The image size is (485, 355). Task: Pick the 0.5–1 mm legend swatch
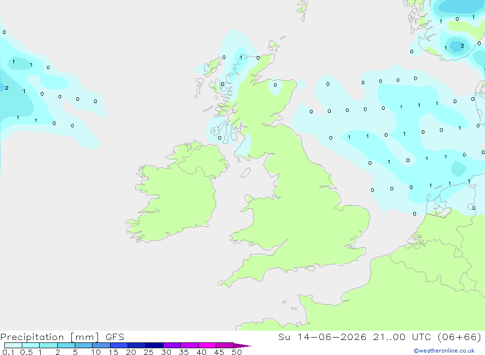click(x=31, y=345)
